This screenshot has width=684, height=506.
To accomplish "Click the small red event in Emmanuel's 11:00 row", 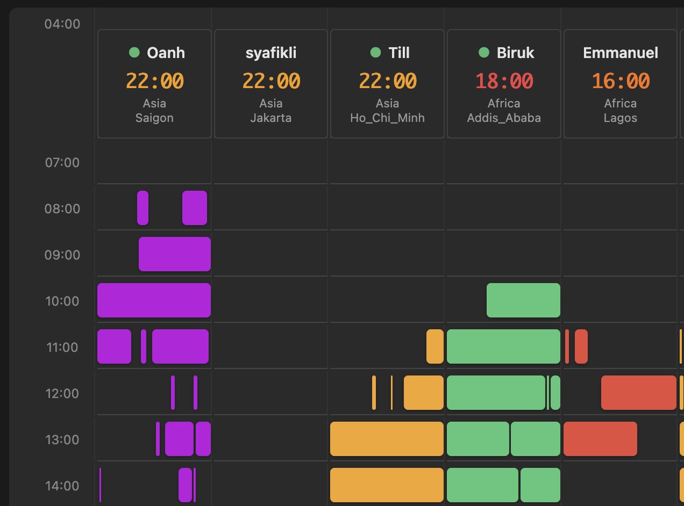I will click(582, 346).
